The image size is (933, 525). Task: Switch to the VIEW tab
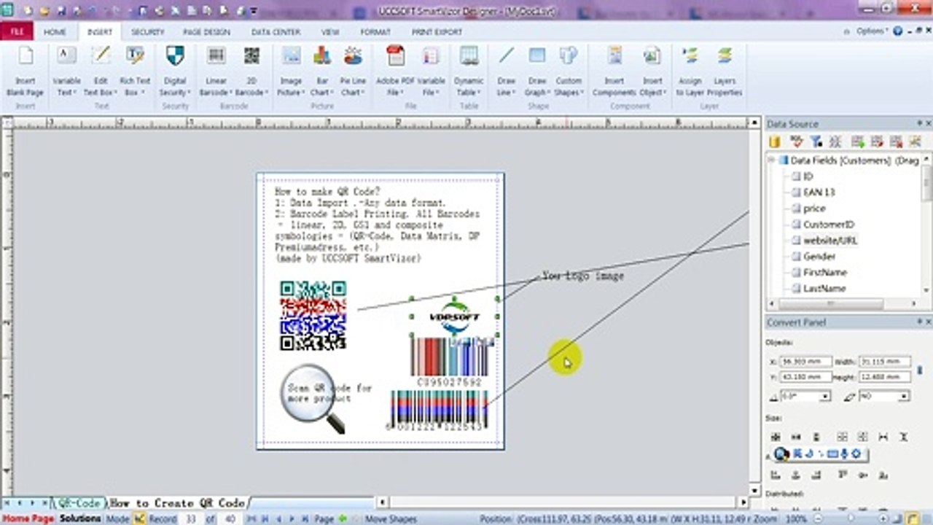(x=330, y=32)
